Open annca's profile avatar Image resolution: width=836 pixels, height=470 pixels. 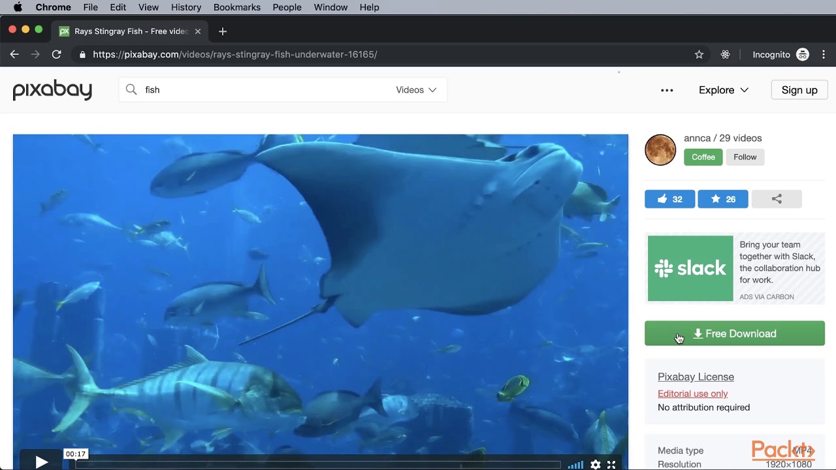click(660, 150)
